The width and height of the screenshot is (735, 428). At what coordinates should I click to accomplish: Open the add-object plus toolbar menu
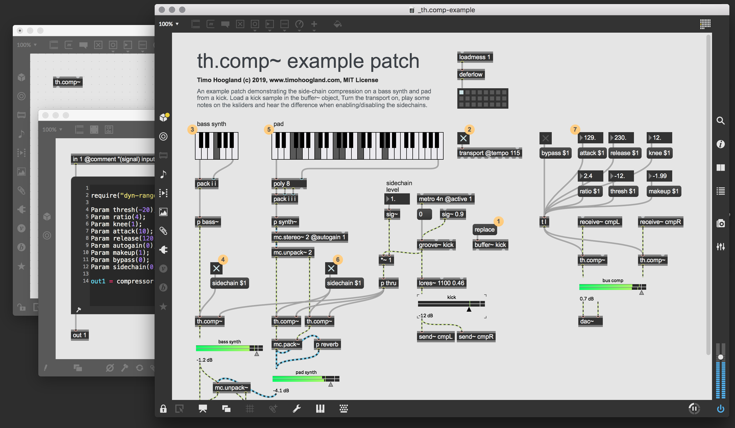coord(314,24)
